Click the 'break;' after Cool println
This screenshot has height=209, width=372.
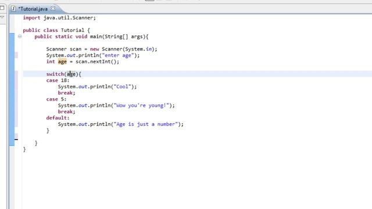point(67,93)
